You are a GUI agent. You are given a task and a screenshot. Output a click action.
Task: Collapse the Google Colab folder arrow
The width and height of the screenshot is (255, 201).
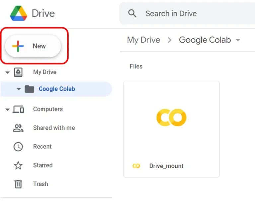19,89
